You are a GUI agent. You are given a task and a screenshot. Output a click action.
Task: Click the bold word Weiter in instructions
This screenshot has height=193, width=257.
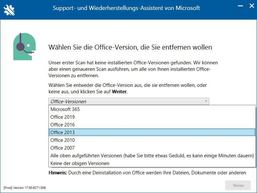[x=119, y=92]
